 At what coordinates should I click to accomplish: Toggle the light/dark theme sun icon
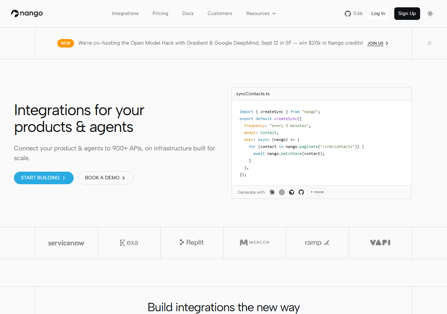click(x=430, y=14)
